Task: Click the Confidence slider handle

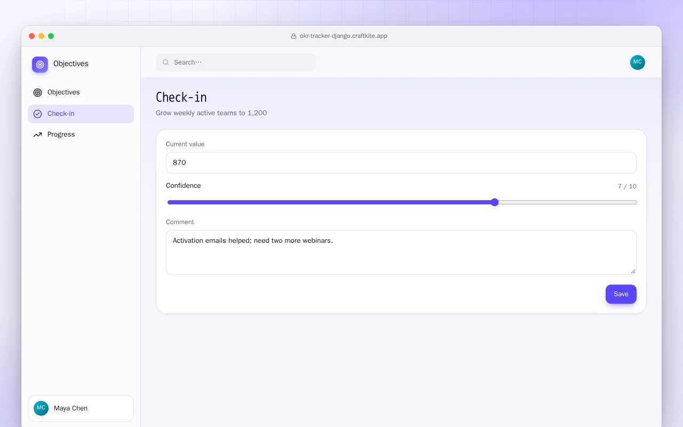Action: [495, 202]
